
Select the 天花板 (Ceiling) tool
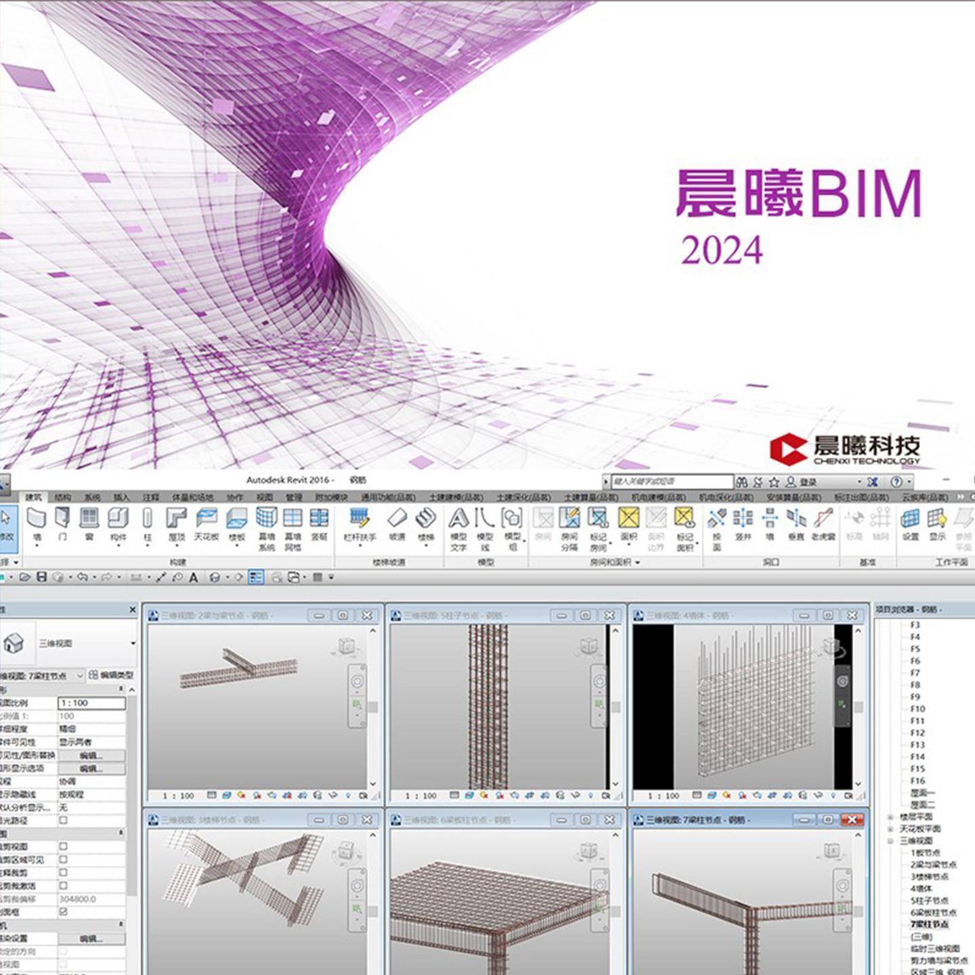coord(207,523)
